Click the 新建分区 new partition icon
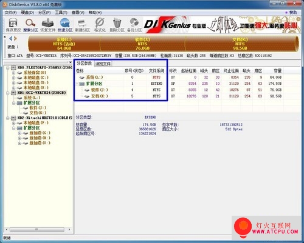 point(83,25)
